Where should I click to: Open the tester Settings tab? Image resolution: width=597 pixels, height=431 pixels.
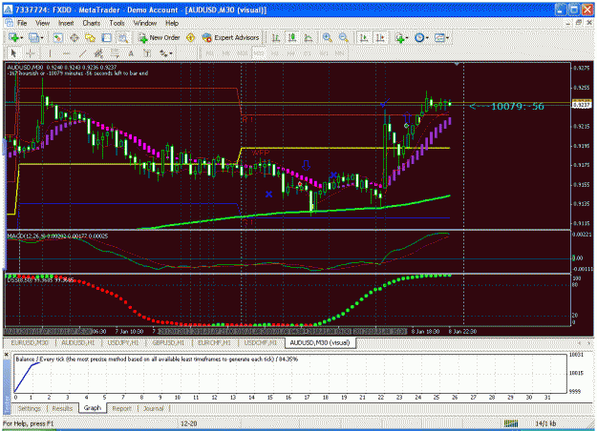[x=30, y=408]
